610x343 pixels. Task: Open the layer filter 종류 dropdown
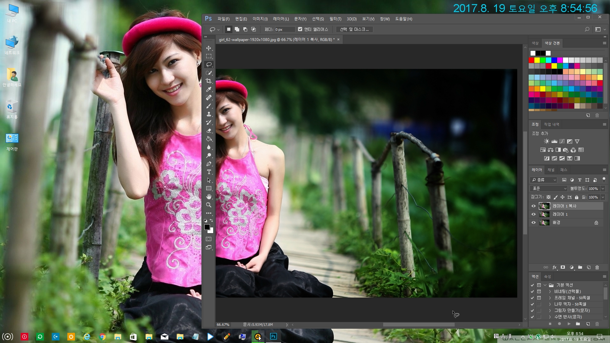click(x=544, y=180)
